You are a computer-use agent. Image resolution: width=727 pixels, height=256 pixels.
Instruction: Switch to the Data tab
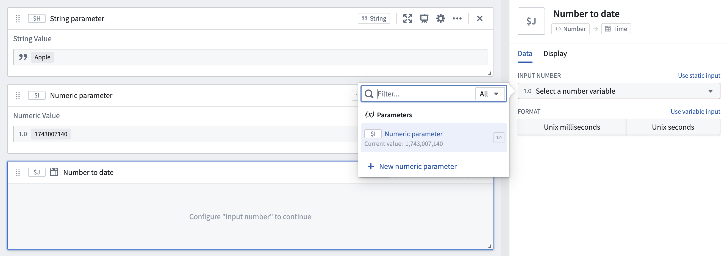coord(525,54)
